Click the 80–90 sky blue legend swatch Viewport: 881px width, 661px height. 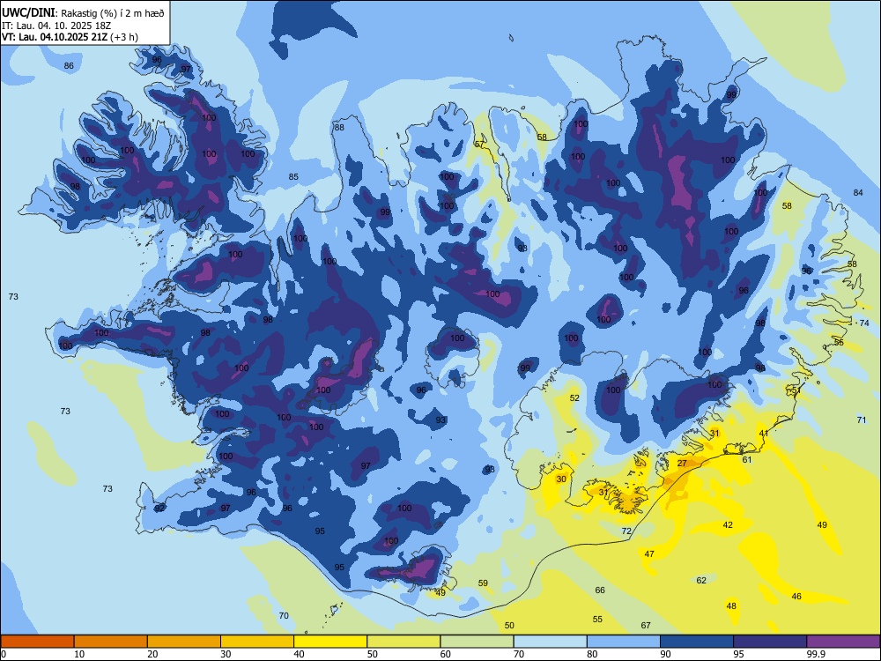[624, 642]
